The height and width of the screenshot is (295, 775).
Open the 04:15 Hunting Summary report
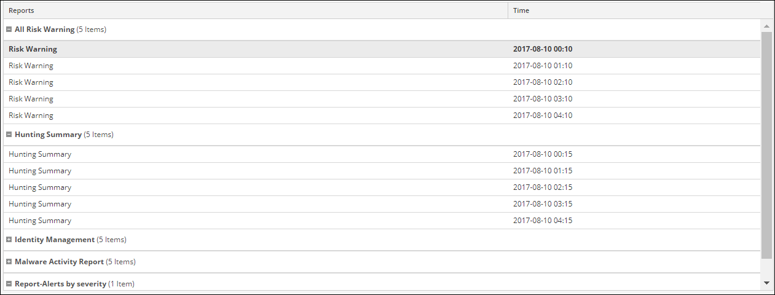pos(40,221)
